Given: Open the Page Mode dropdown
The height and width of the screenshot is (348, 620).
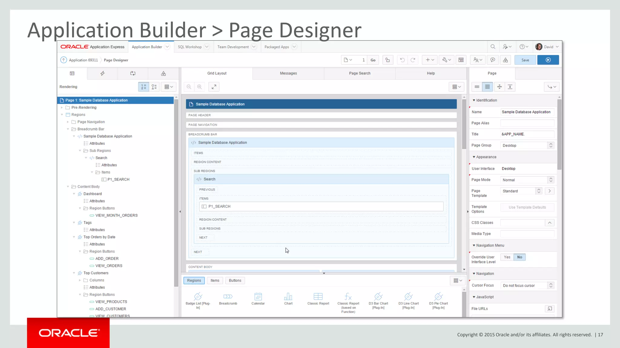Looking at the screenshot, I should (x=527, y=180).
